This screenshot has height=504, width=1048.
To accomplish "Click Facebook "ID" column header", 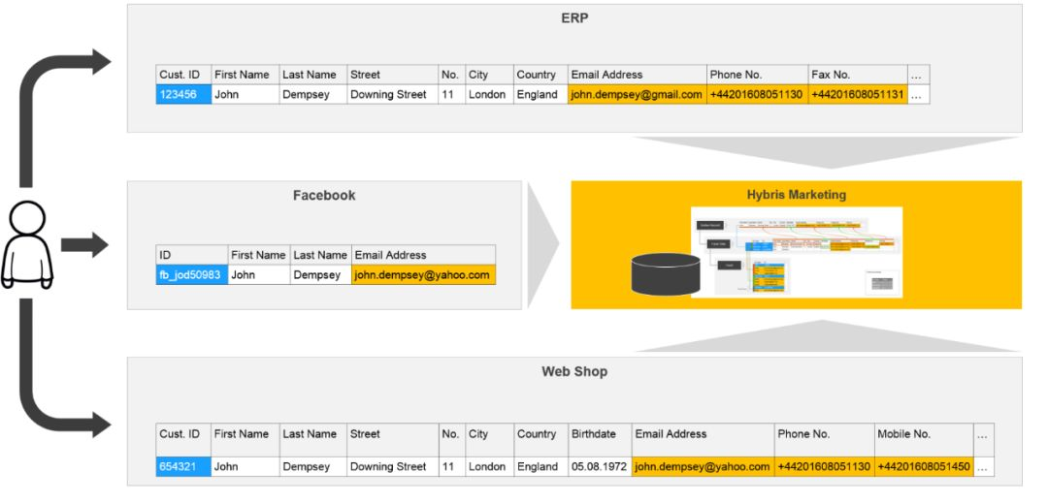I will click(192, 255).
